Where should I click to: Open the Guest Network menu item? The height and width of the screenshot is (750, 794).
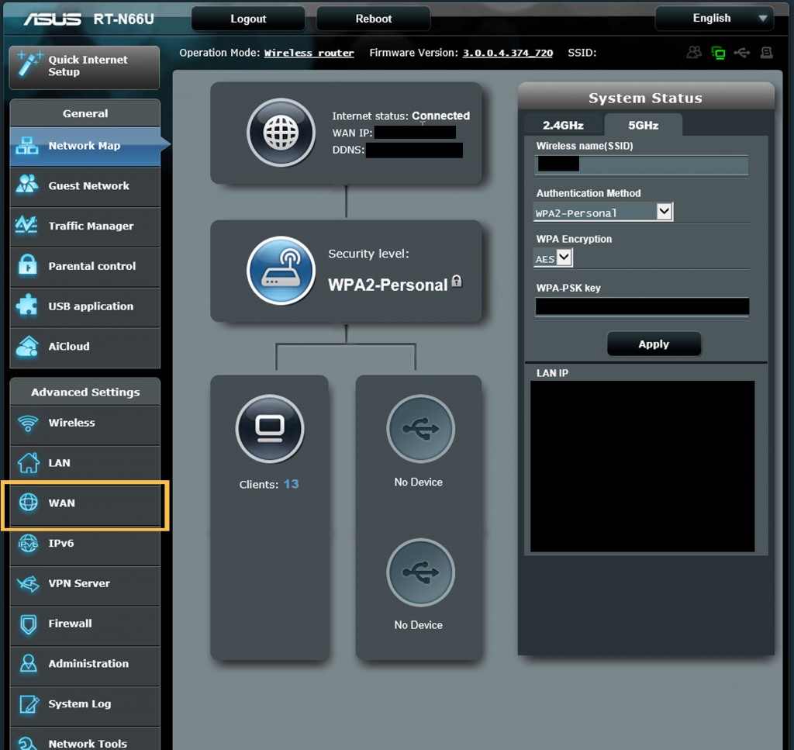[85, 186]
